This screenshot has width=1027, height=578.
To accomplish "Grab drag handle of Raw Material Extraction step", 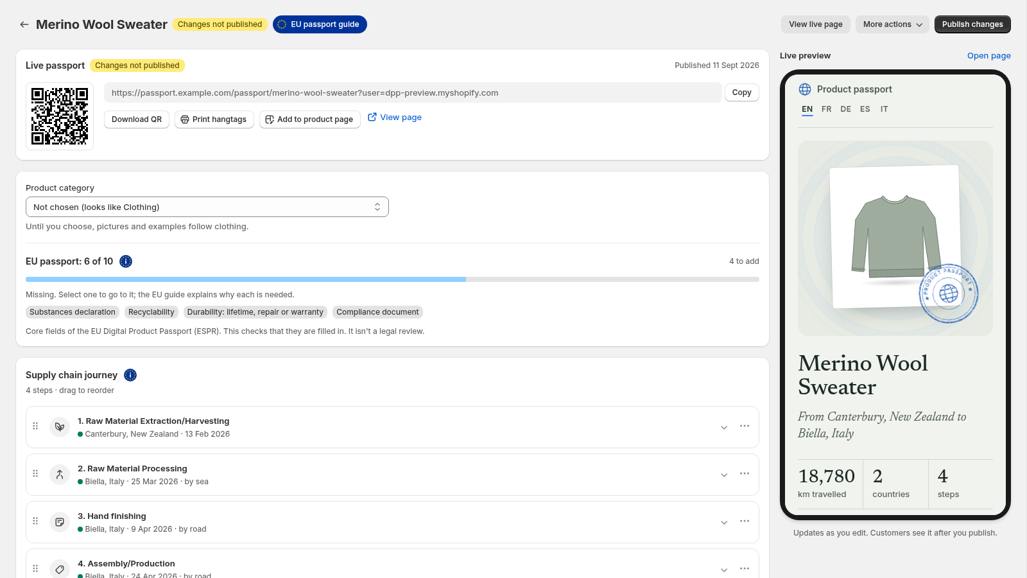I will [35, 426].
